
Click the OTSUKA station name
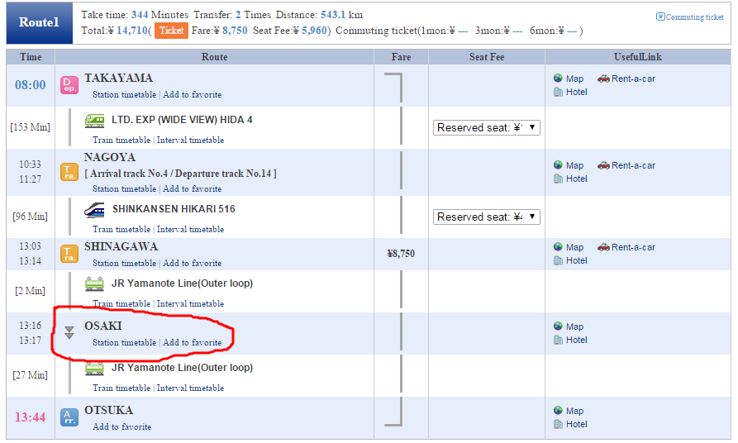pyautogui.click(x=109, y=410)
